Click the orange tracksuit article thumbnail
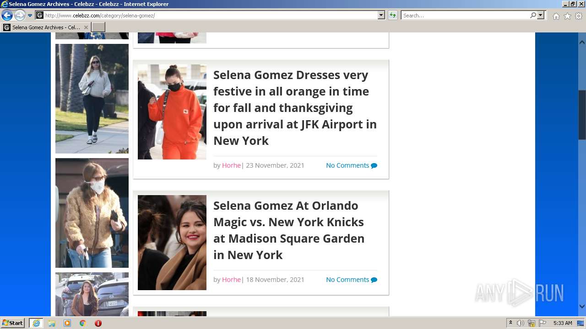The height and width of the screenshot is (329, 586). (172, 112)
